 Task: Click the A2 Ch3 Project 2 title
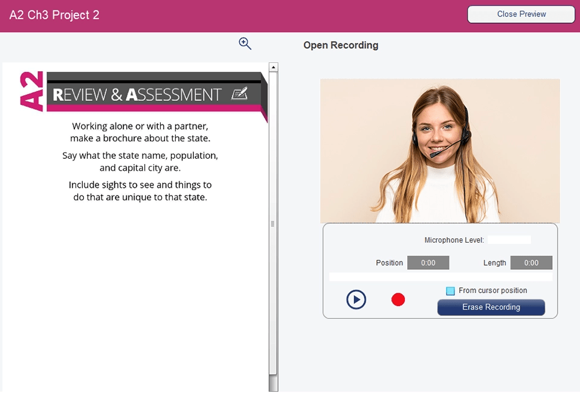point(54,15)
